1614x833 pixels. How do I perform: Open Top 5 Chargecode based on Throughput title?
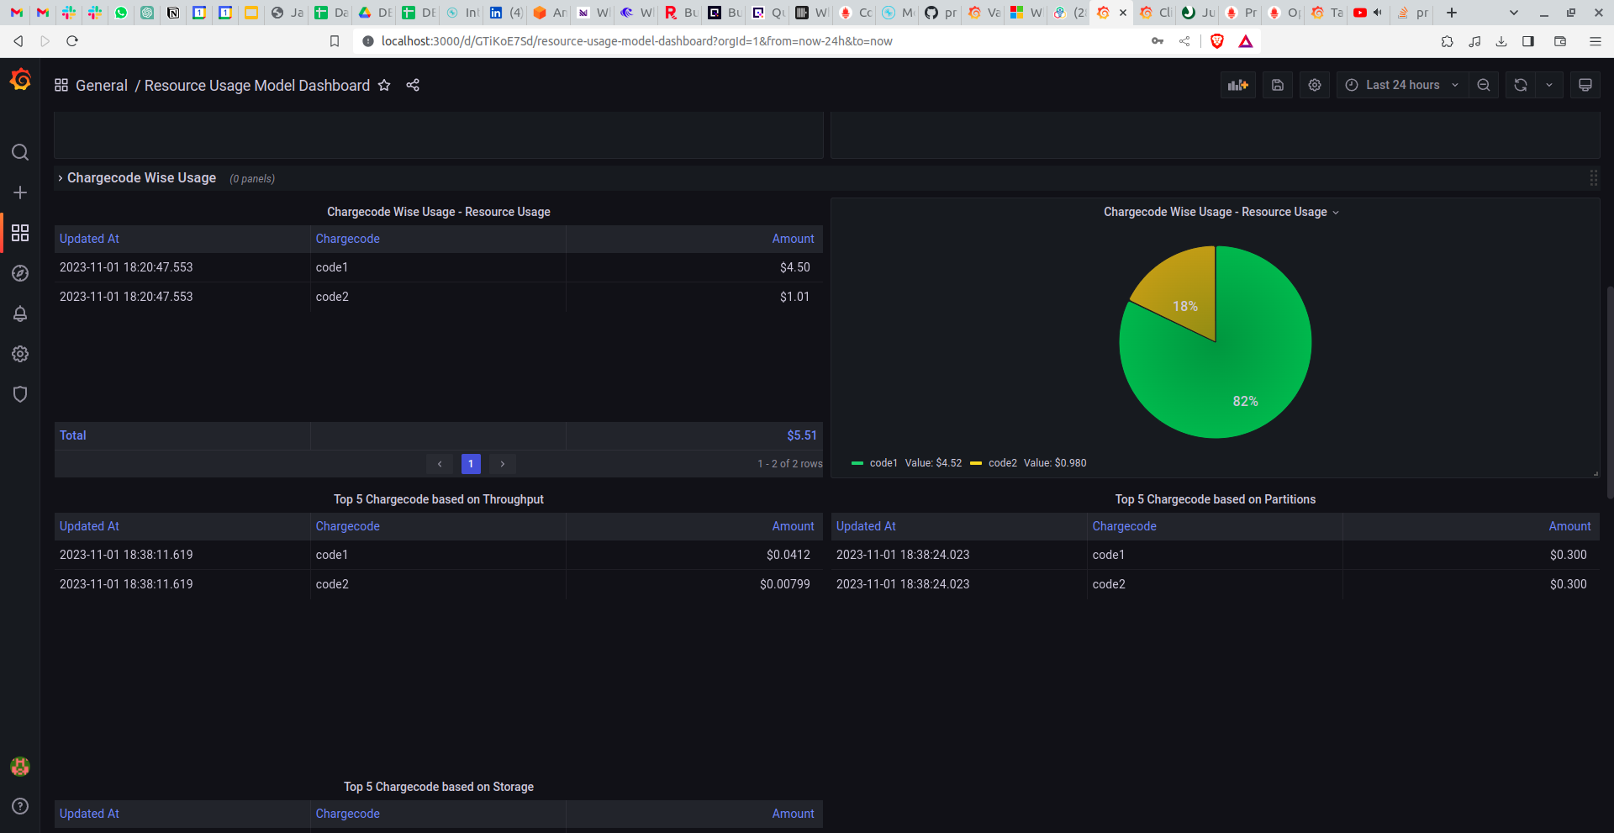[x=439, y=499]
